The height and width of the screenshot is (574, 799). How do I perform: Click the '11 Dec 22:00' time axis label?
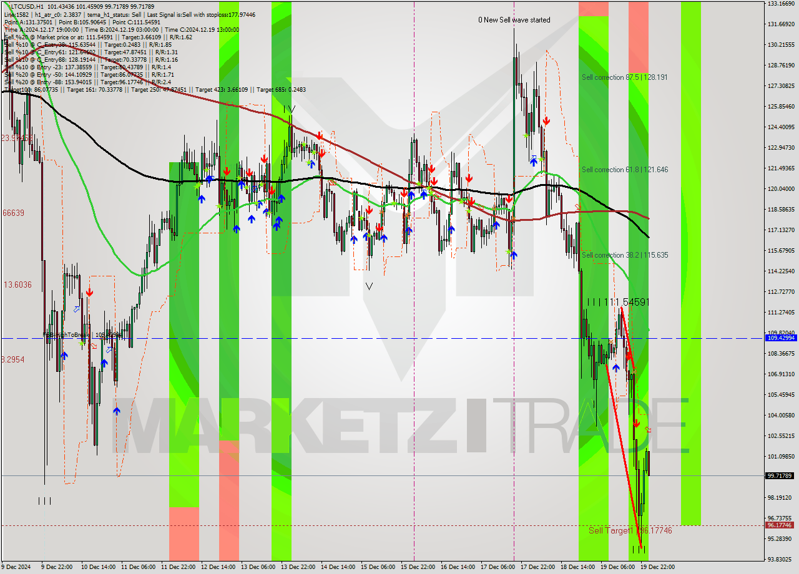pos(180,567)
